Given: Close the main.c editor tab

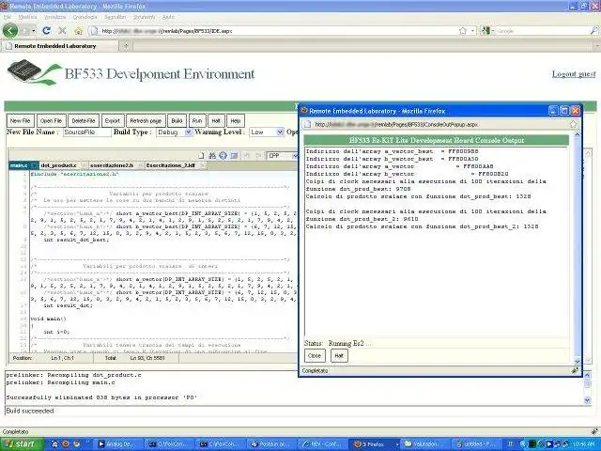Looking at the screenshot, I should click(x=34, y=165).
